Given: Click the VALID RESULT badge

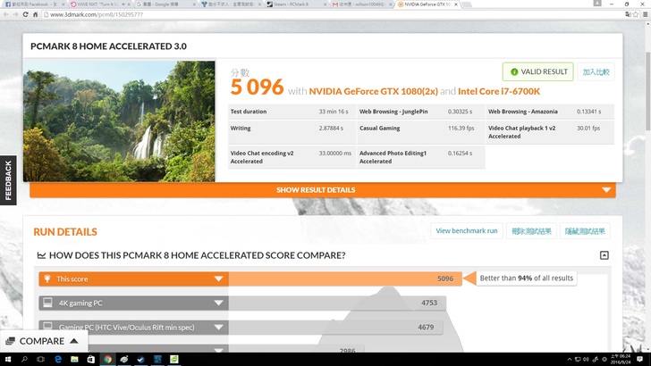Looking at the screenshot, I should [x=538, y=71].
